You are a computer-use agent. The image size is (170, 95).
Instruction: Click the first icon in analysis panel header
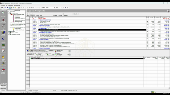click(x=28, y=50)
